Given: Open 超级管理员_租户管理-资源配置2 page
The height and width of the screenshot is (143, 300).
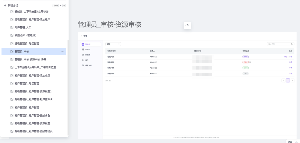Looking at the screenshot, I should click(x=33, y=92).
